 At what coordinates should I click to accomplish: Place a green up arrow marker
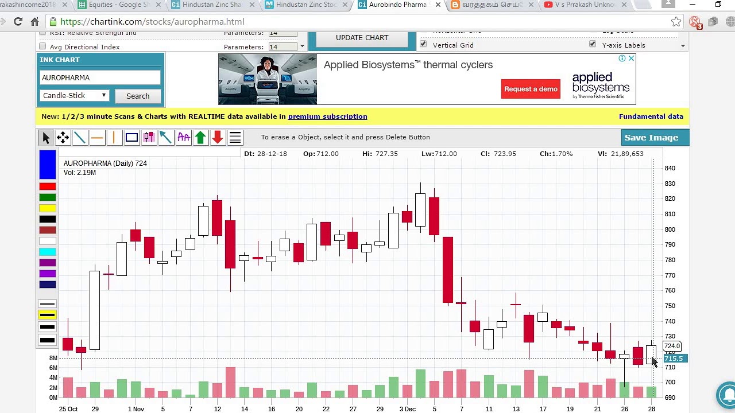tap(200, 138)
